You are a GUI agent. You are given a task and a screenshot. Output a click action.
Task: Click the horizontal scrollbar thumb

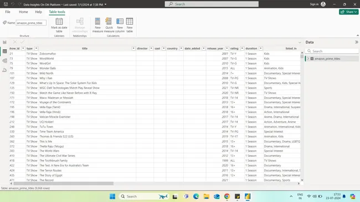(63, 183)
